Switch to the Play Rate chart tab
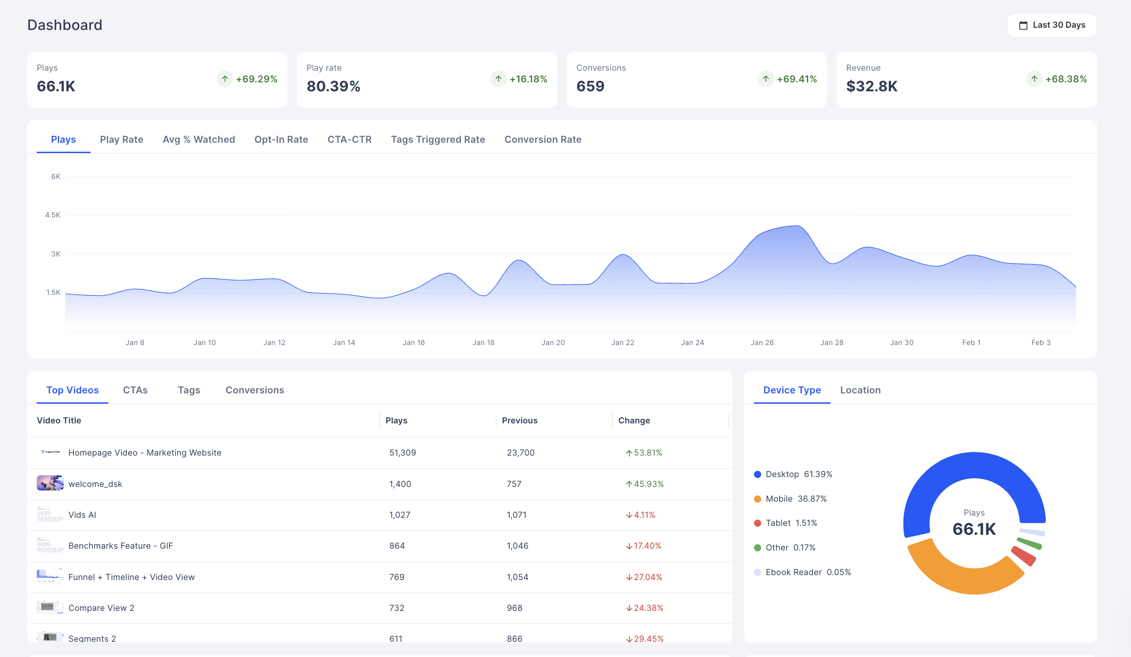The width and height of the screenshot is (1131, 657). (121, 140)
